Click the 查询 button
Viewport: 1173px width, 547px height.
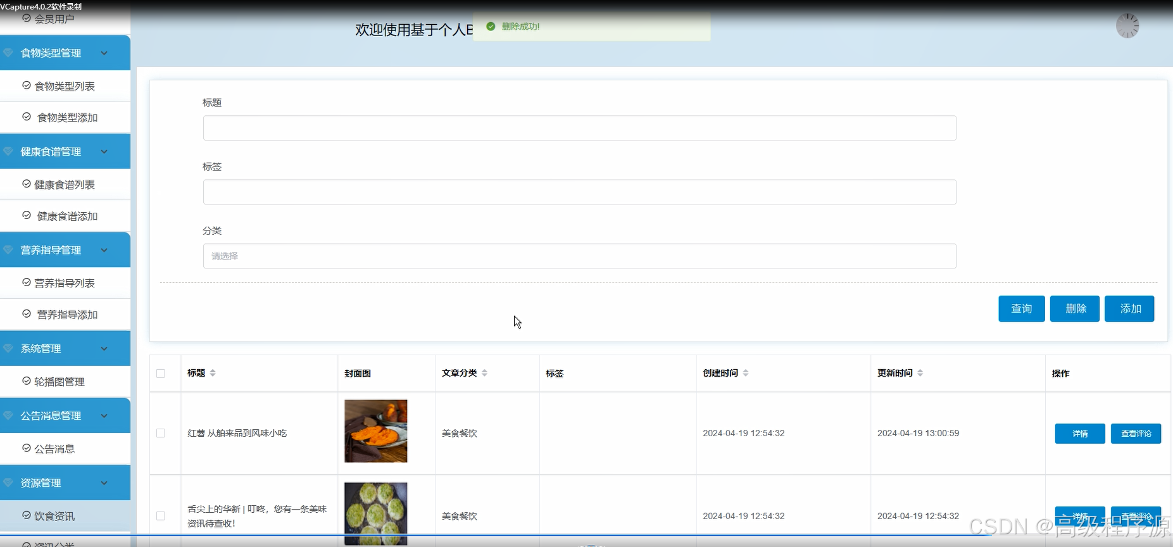[1021, 308]
